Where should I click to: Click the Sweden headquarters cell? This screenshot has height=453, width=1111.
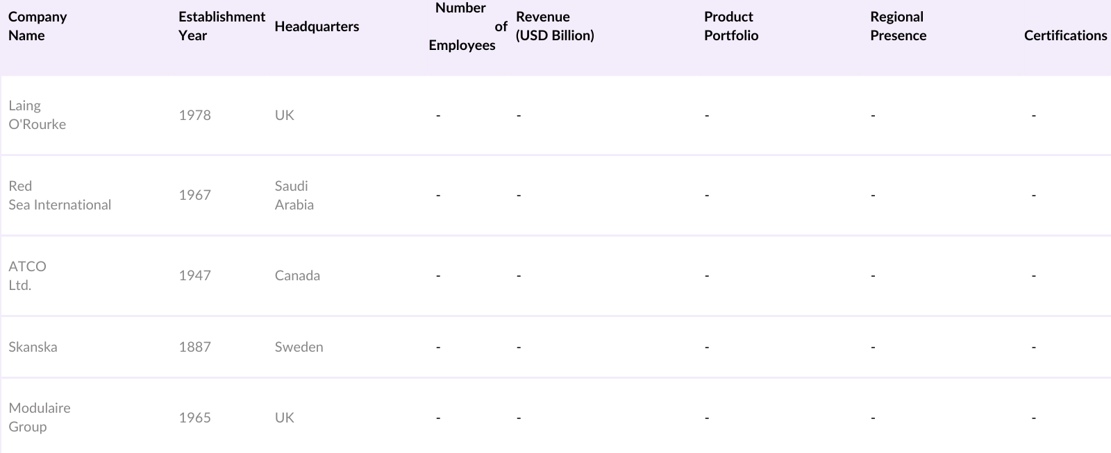[x=299, y=347]
